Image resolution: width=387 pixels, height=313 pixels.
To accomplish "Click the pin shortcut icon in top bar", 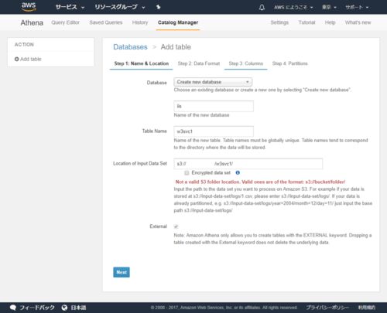I will [x=159, y=7].
